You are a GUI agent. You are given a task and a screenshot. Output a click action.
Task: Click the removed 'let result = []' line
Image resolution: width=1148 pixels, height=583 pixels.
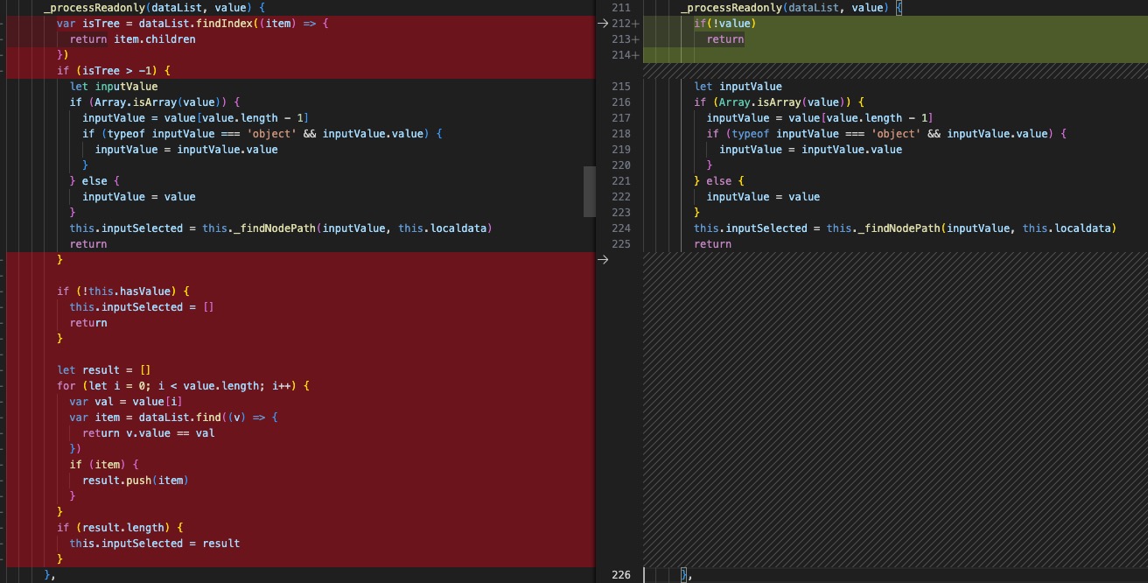point(104,370)
